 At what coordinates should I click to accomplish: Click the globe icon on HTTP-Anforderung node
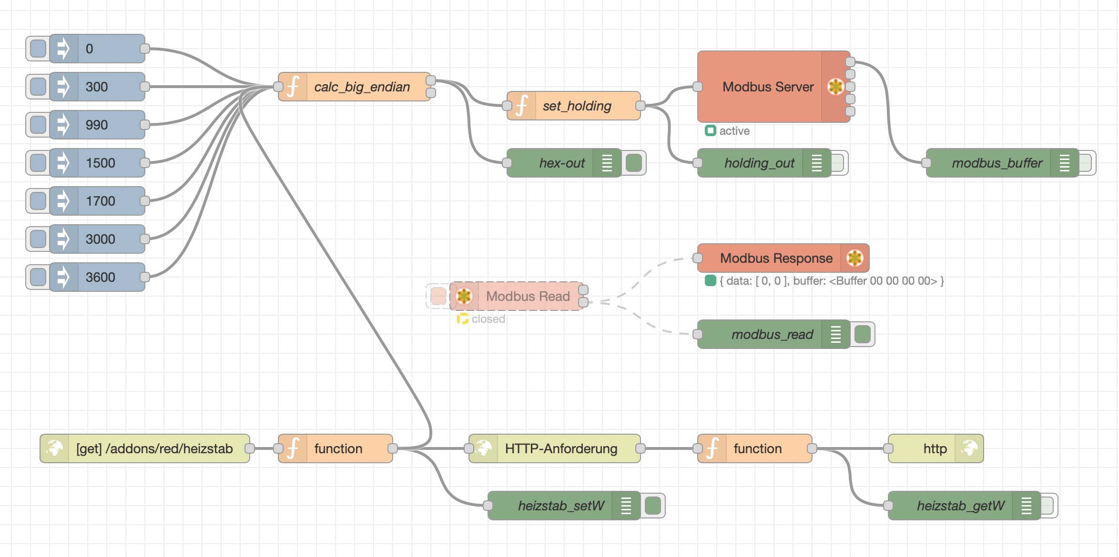(484, 448)
